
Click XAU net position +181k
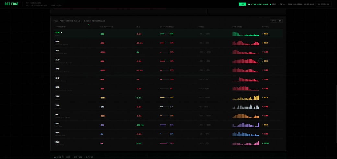point(102,98)
